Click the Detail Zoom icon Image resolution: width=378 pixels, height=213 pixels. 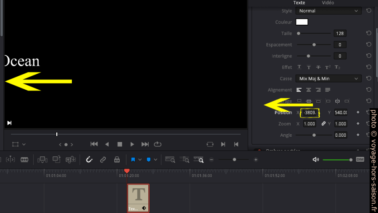[184, 160]
